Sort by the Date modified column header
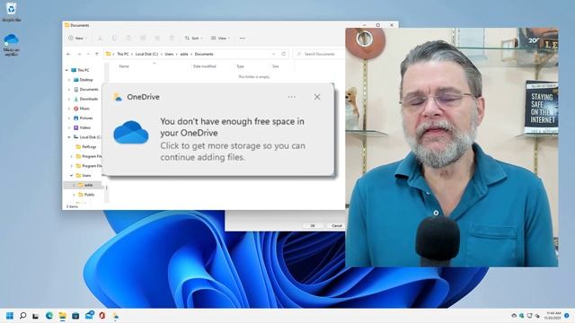This screenshot has height=323, width=575. (x=205, y=66)
